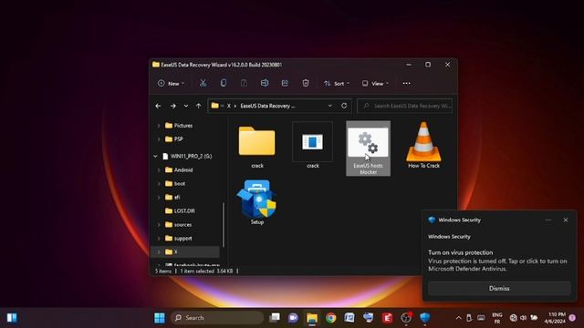Show hidden tray icons chevron
The width and height of the screenshot is (584, 328).
coord(458,318)
